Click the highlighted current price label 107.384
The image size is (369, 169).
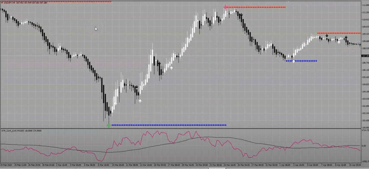[365, 56]
